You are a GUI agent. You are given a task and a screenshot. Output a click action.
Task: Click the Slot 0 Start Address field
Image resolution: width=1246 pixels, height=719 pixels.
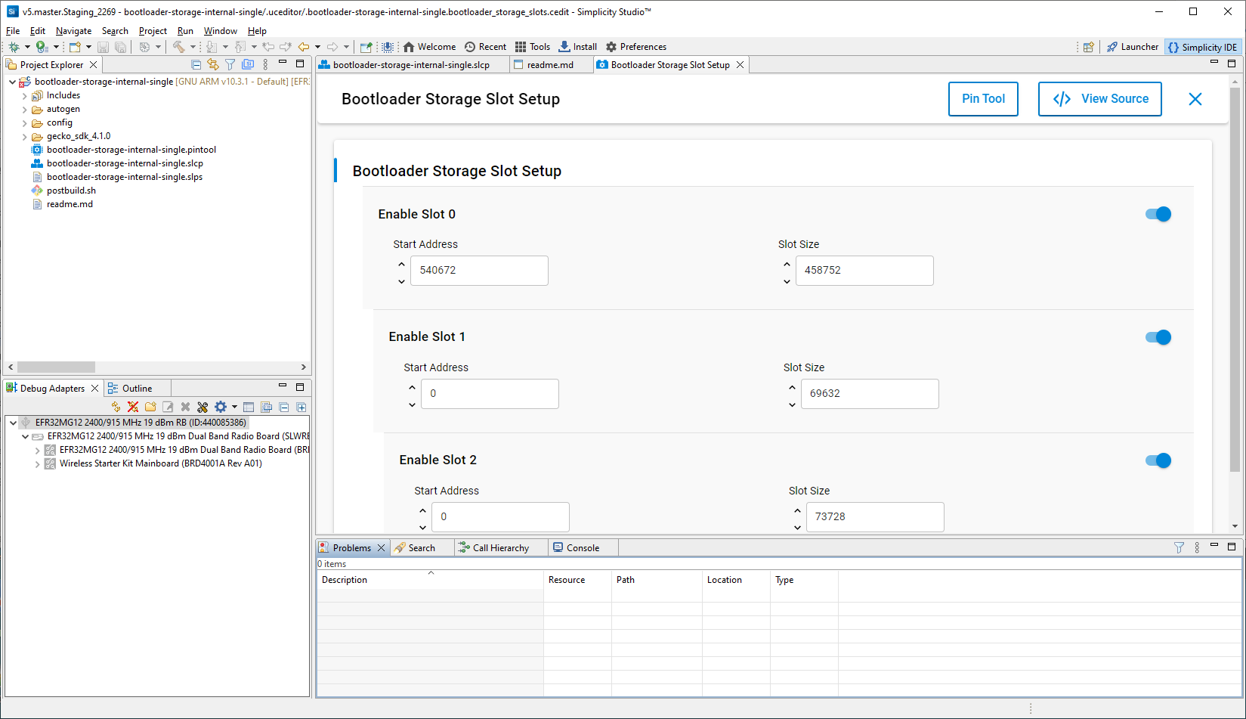point(478,271)
